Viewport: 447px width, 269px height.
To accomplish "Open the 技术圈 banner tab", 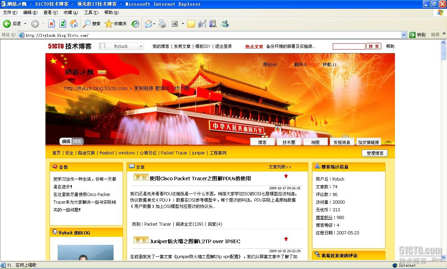I will [289, 142].
